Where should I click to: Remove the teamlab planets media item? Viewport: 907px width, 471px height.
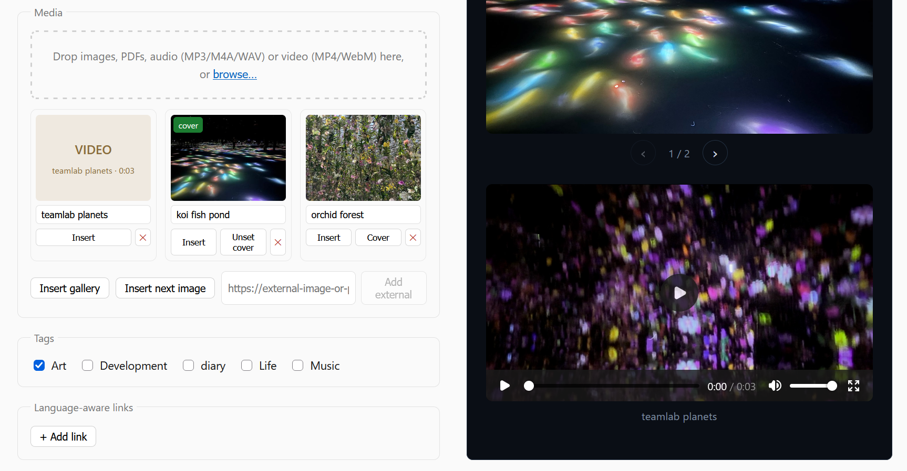pos(143,238)
